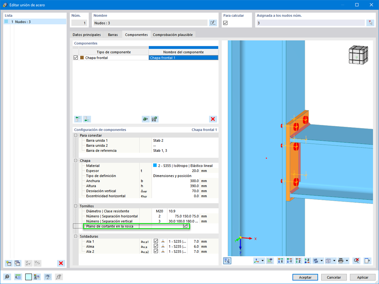Select the Nudos : 3 list entry
The width and height of the screenshot is (379, 284).
tap(35, 22)
